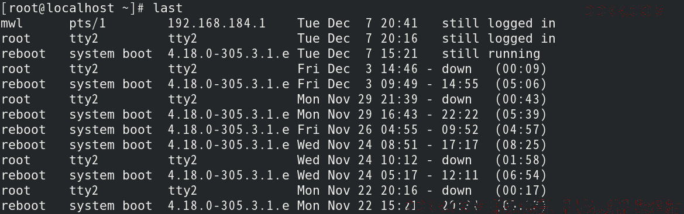Viewport: 684px width, 214px height.
Task: Select the uptime duration (05:39)
Action: pyautogui.click(x=521, y=115)
